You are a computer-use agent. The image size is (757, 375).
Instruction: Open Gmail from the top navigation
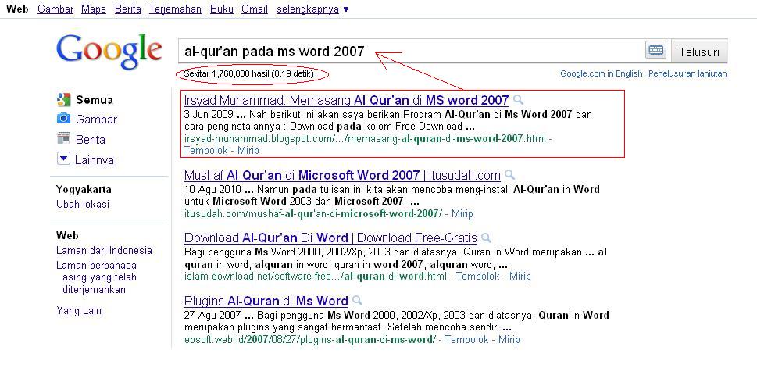255,9
